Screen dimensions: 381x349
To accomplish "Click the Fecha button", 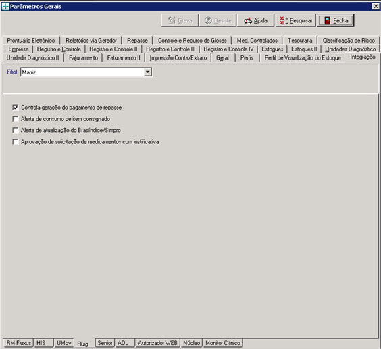I will (335, 20).
